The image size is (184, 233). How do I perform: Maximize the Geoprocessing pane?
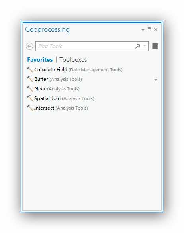149,29
